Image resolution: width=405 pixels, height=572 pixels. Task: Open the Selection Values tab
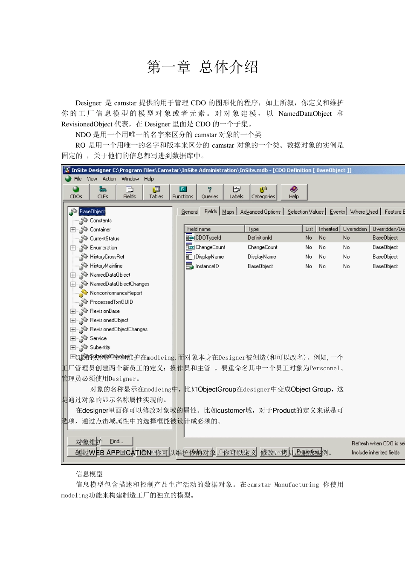[x=305, y=212]
